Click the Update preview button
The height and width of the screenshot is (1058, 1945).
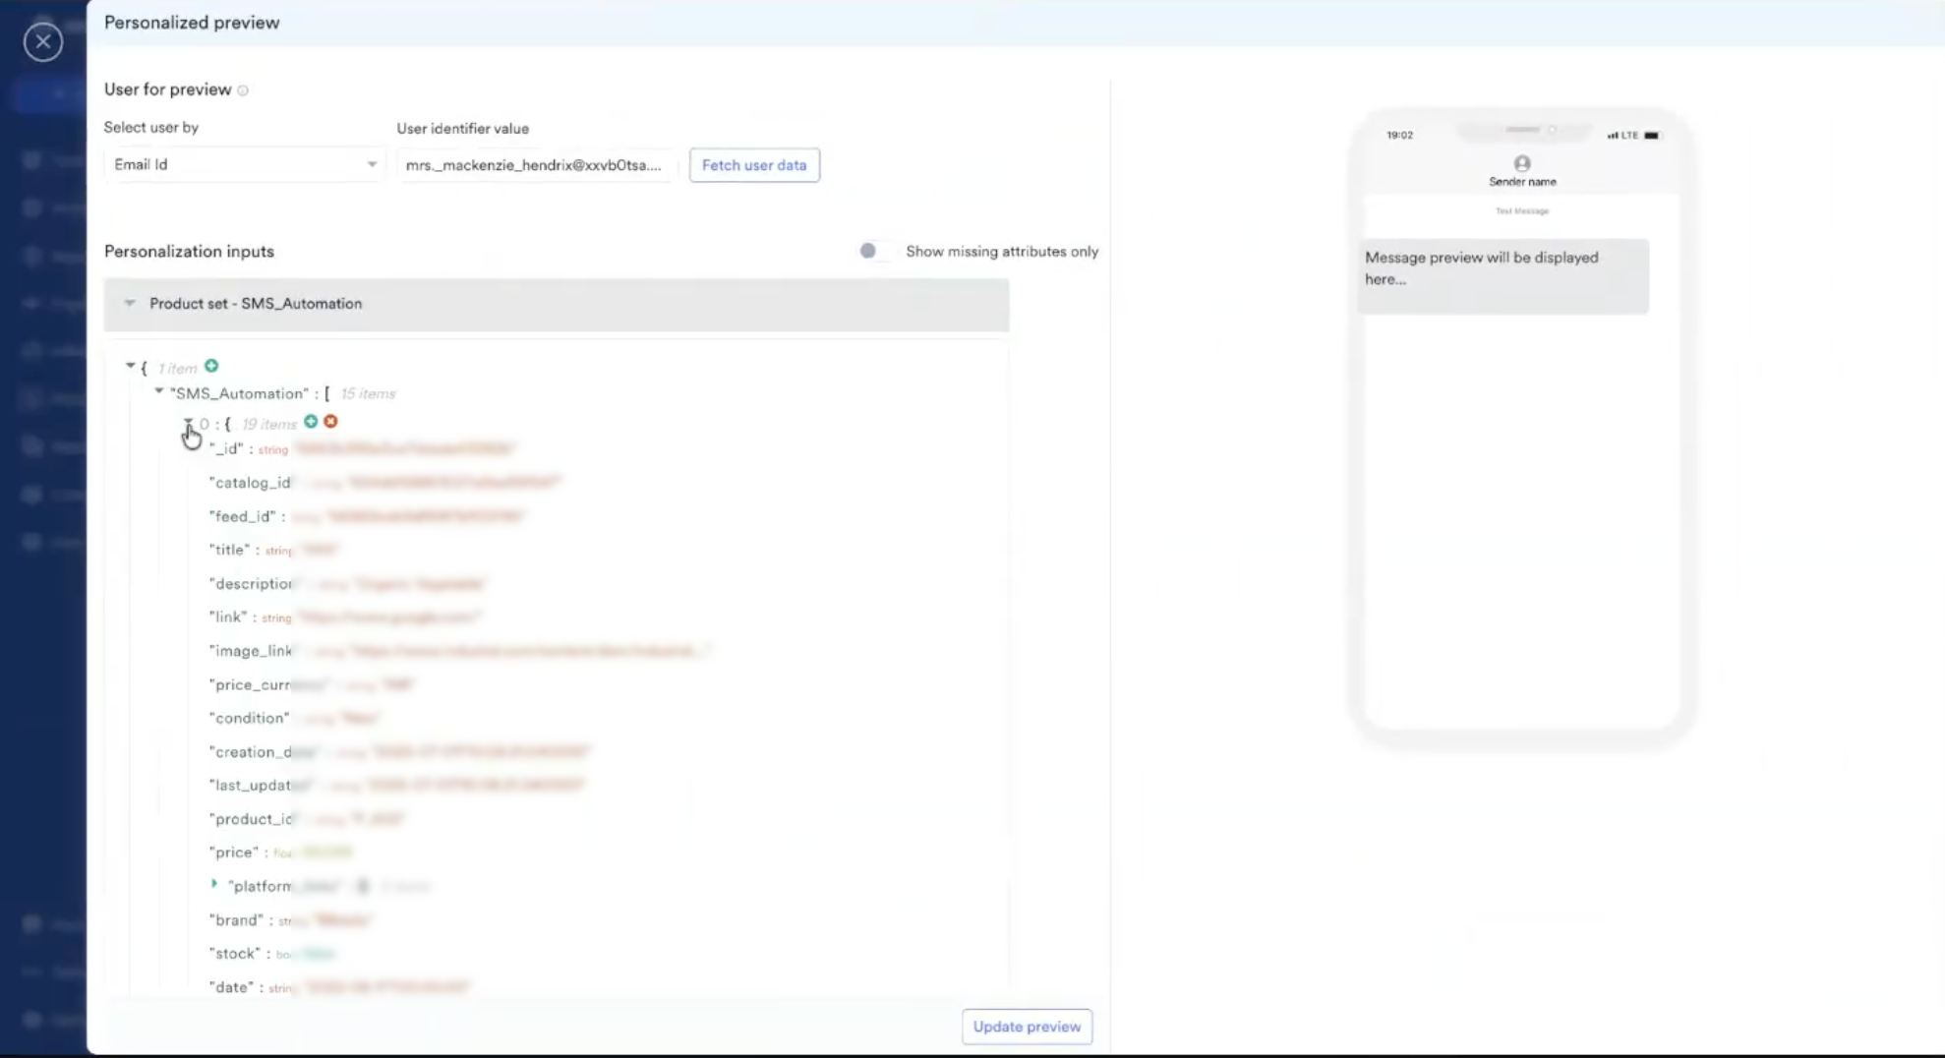1027,1027
